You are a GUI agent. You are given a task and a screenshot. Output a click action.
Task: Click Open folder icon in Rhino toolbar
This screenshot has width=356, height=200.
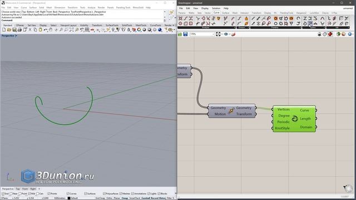[x=9, y=29]
